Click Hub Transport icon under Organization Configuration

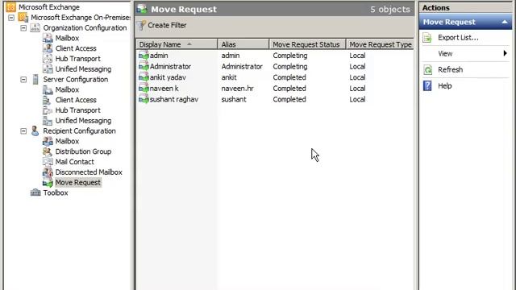(x=48, y=59)
